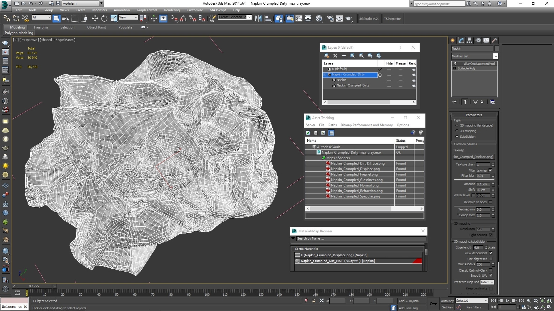This screenshot has width=554, height=311.
Task: Select 3D mapping displacement type
Action: coord(457,131)
